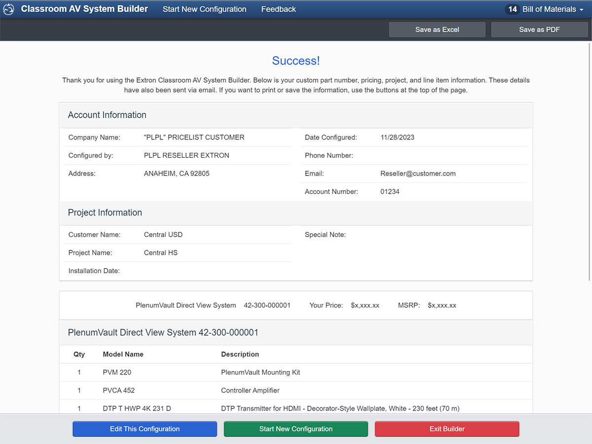Click the red Exit Builder button
Viewport: 592px width, 444px height.
pyautogui.click(x=447, y=429)
